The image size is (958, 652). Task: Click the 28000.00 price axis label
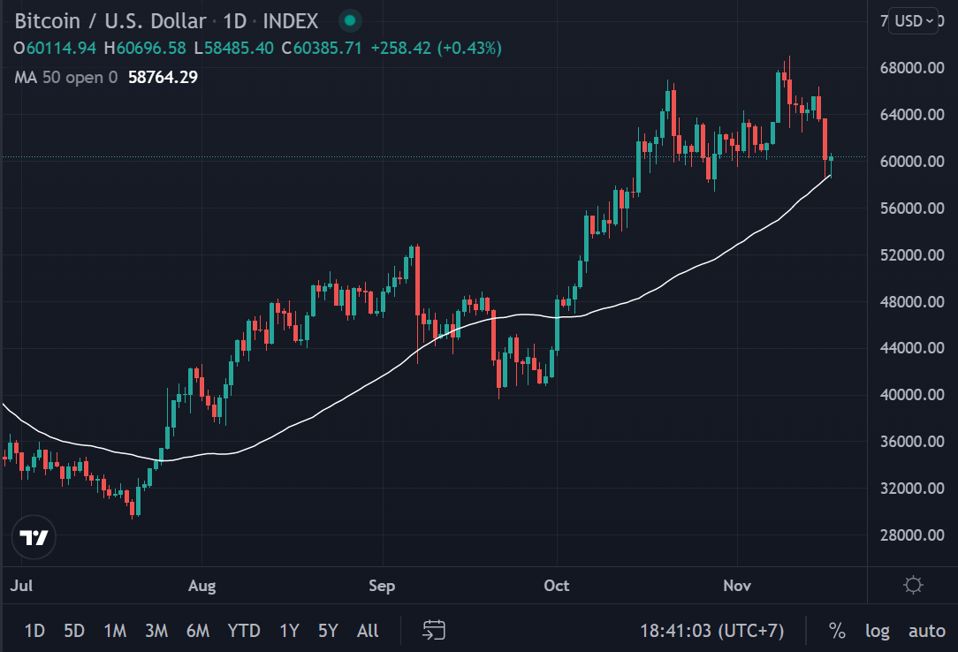[912, 534]
